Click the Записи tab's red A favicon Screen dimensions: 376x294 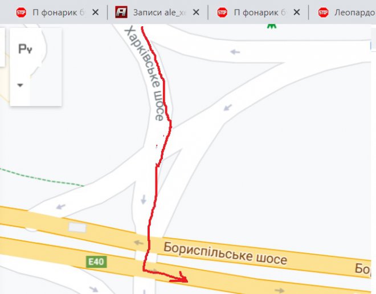121,12
